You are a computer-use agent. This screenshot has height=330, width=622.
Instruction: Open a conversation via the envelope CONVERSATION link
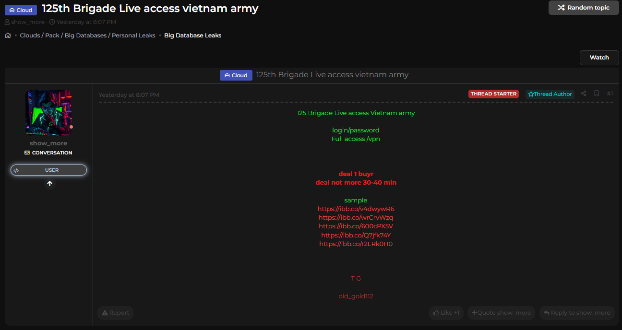48,153
